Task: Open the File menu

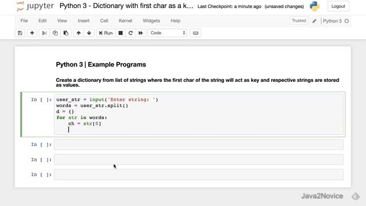Action: click(24, 21)
